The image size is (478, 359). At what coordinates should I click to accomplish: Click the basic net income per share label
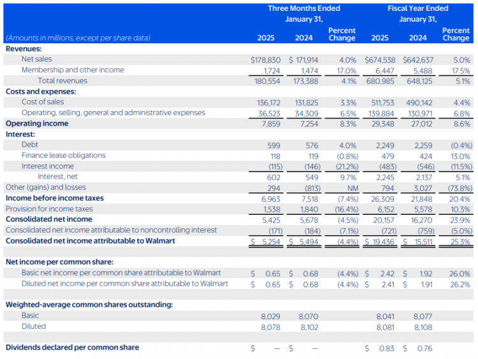click(121, 273)
